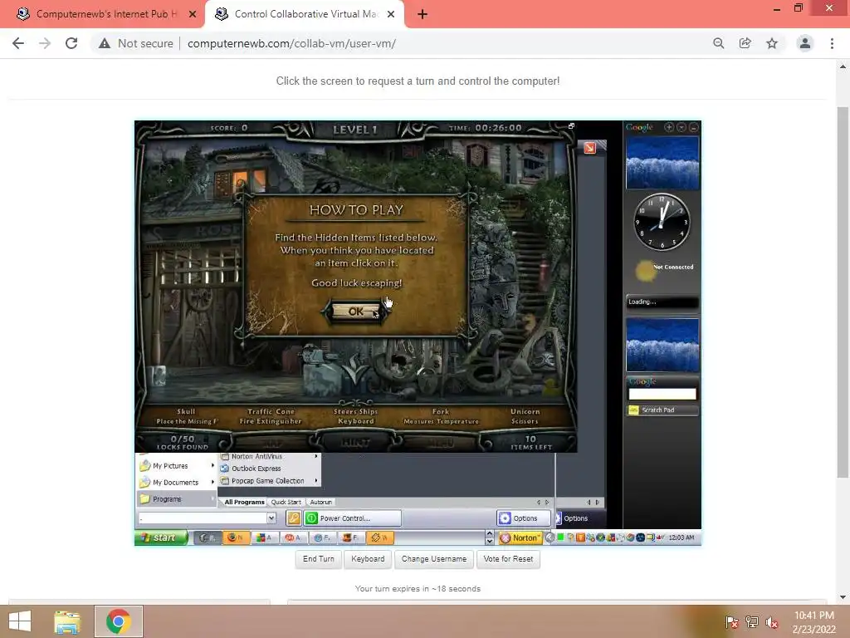Open Popcap Game Collection submenu
The height and width of the screenshot is (638, 850).
[270, 481]
